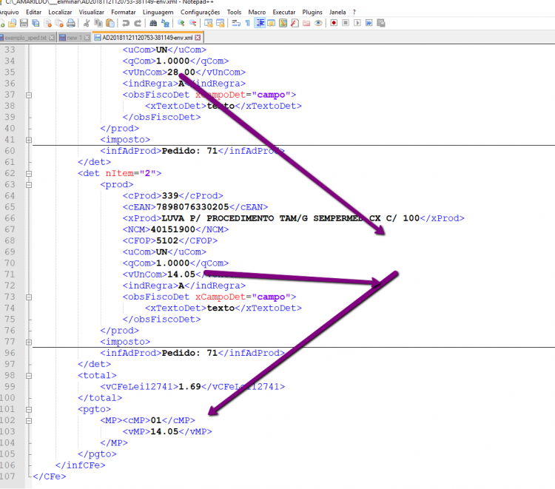Click the Zoom in toolbar icon
This screenshot has width=555, height=489.
(181, 24)
